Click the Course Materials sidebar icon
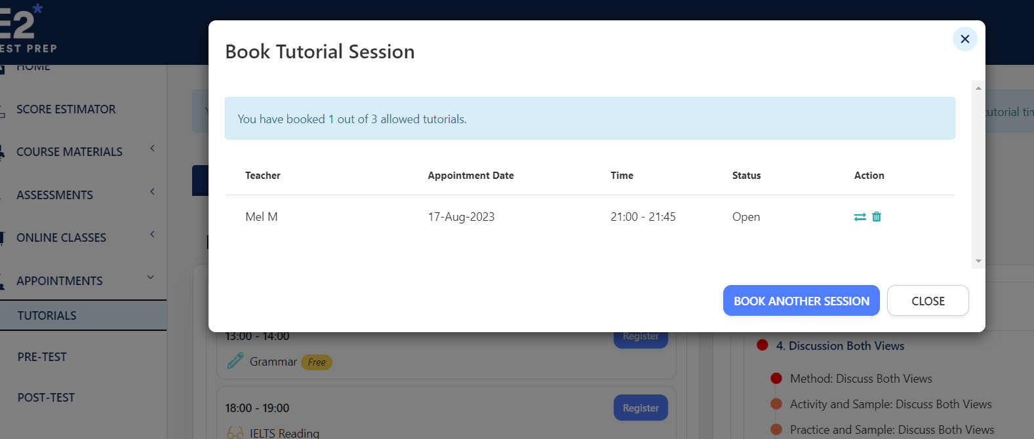Screen dimensions: 1034x439 click(4, 151)
